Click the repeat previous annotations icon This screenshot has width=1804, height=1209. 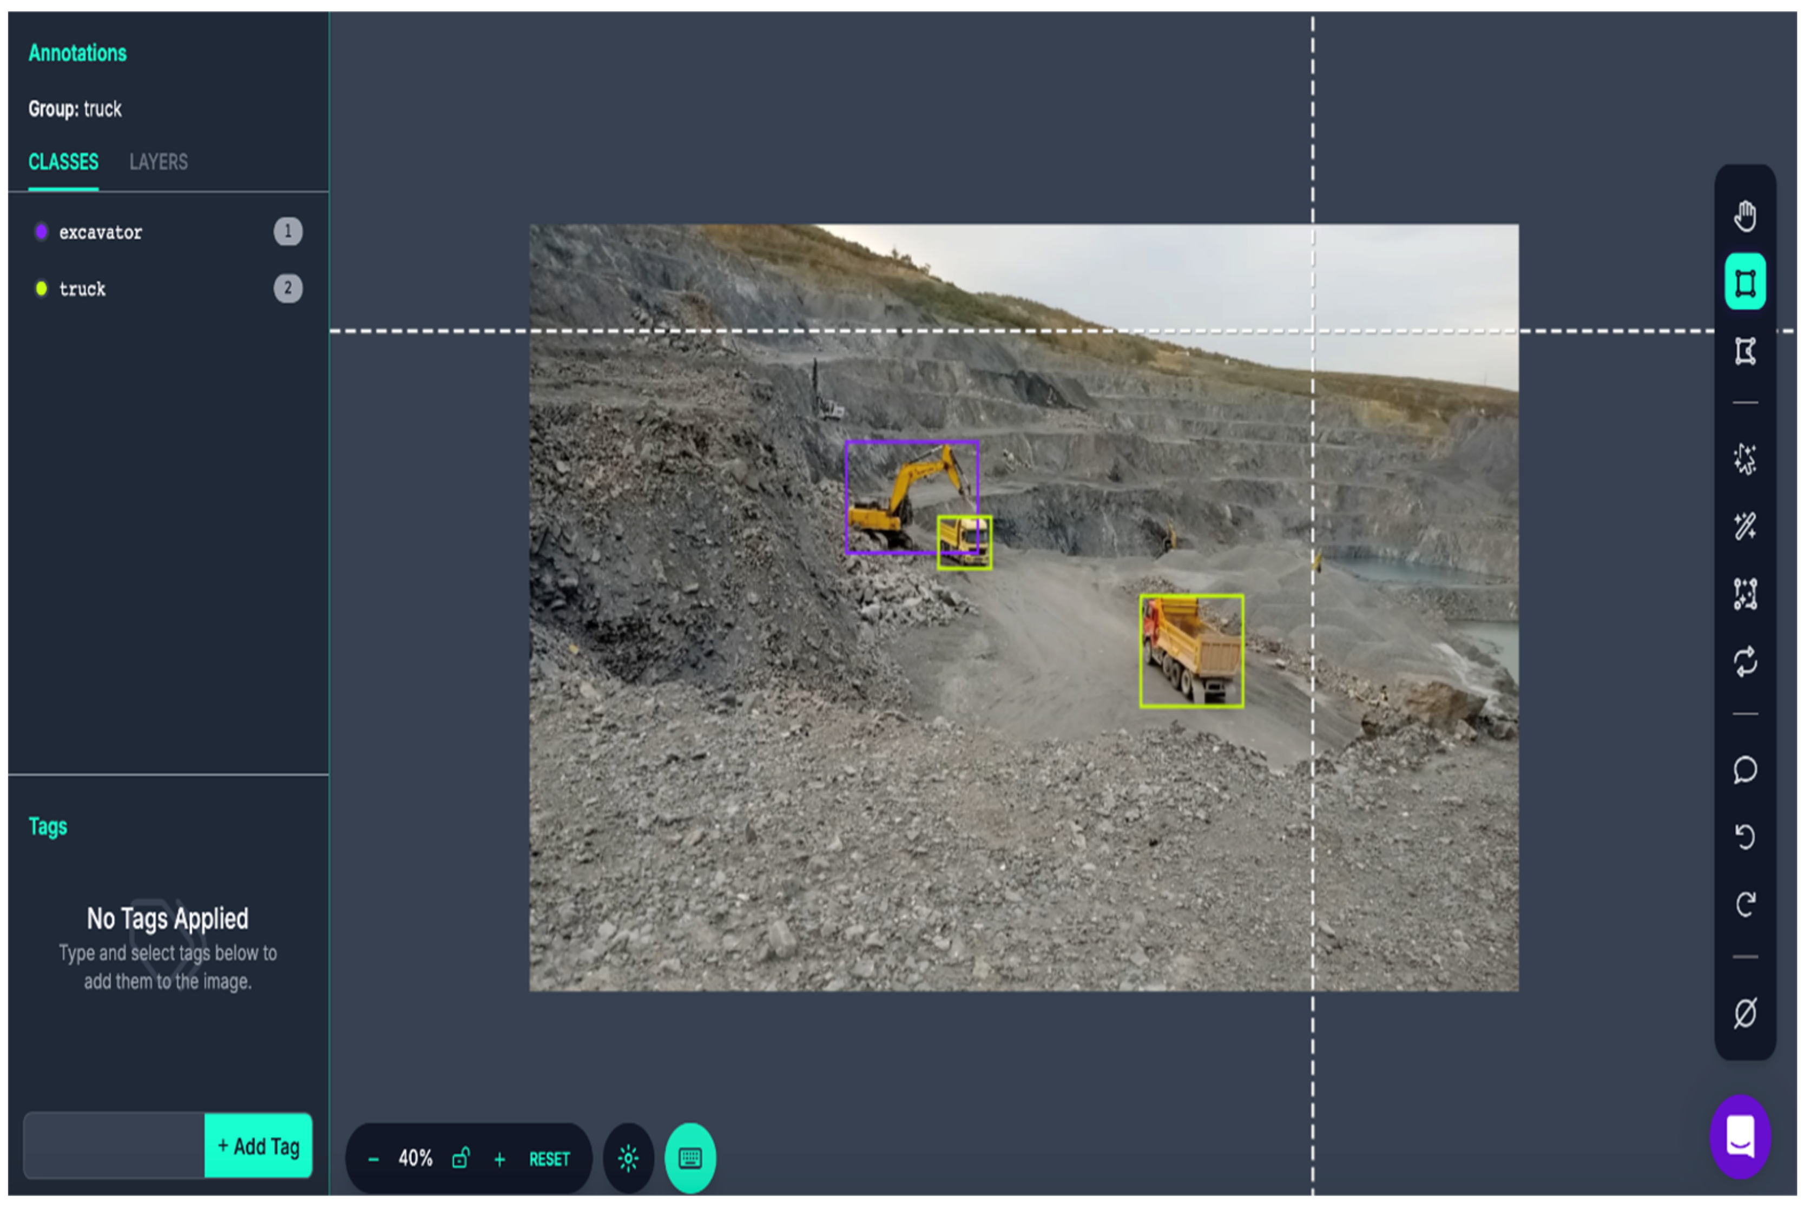1744,661
